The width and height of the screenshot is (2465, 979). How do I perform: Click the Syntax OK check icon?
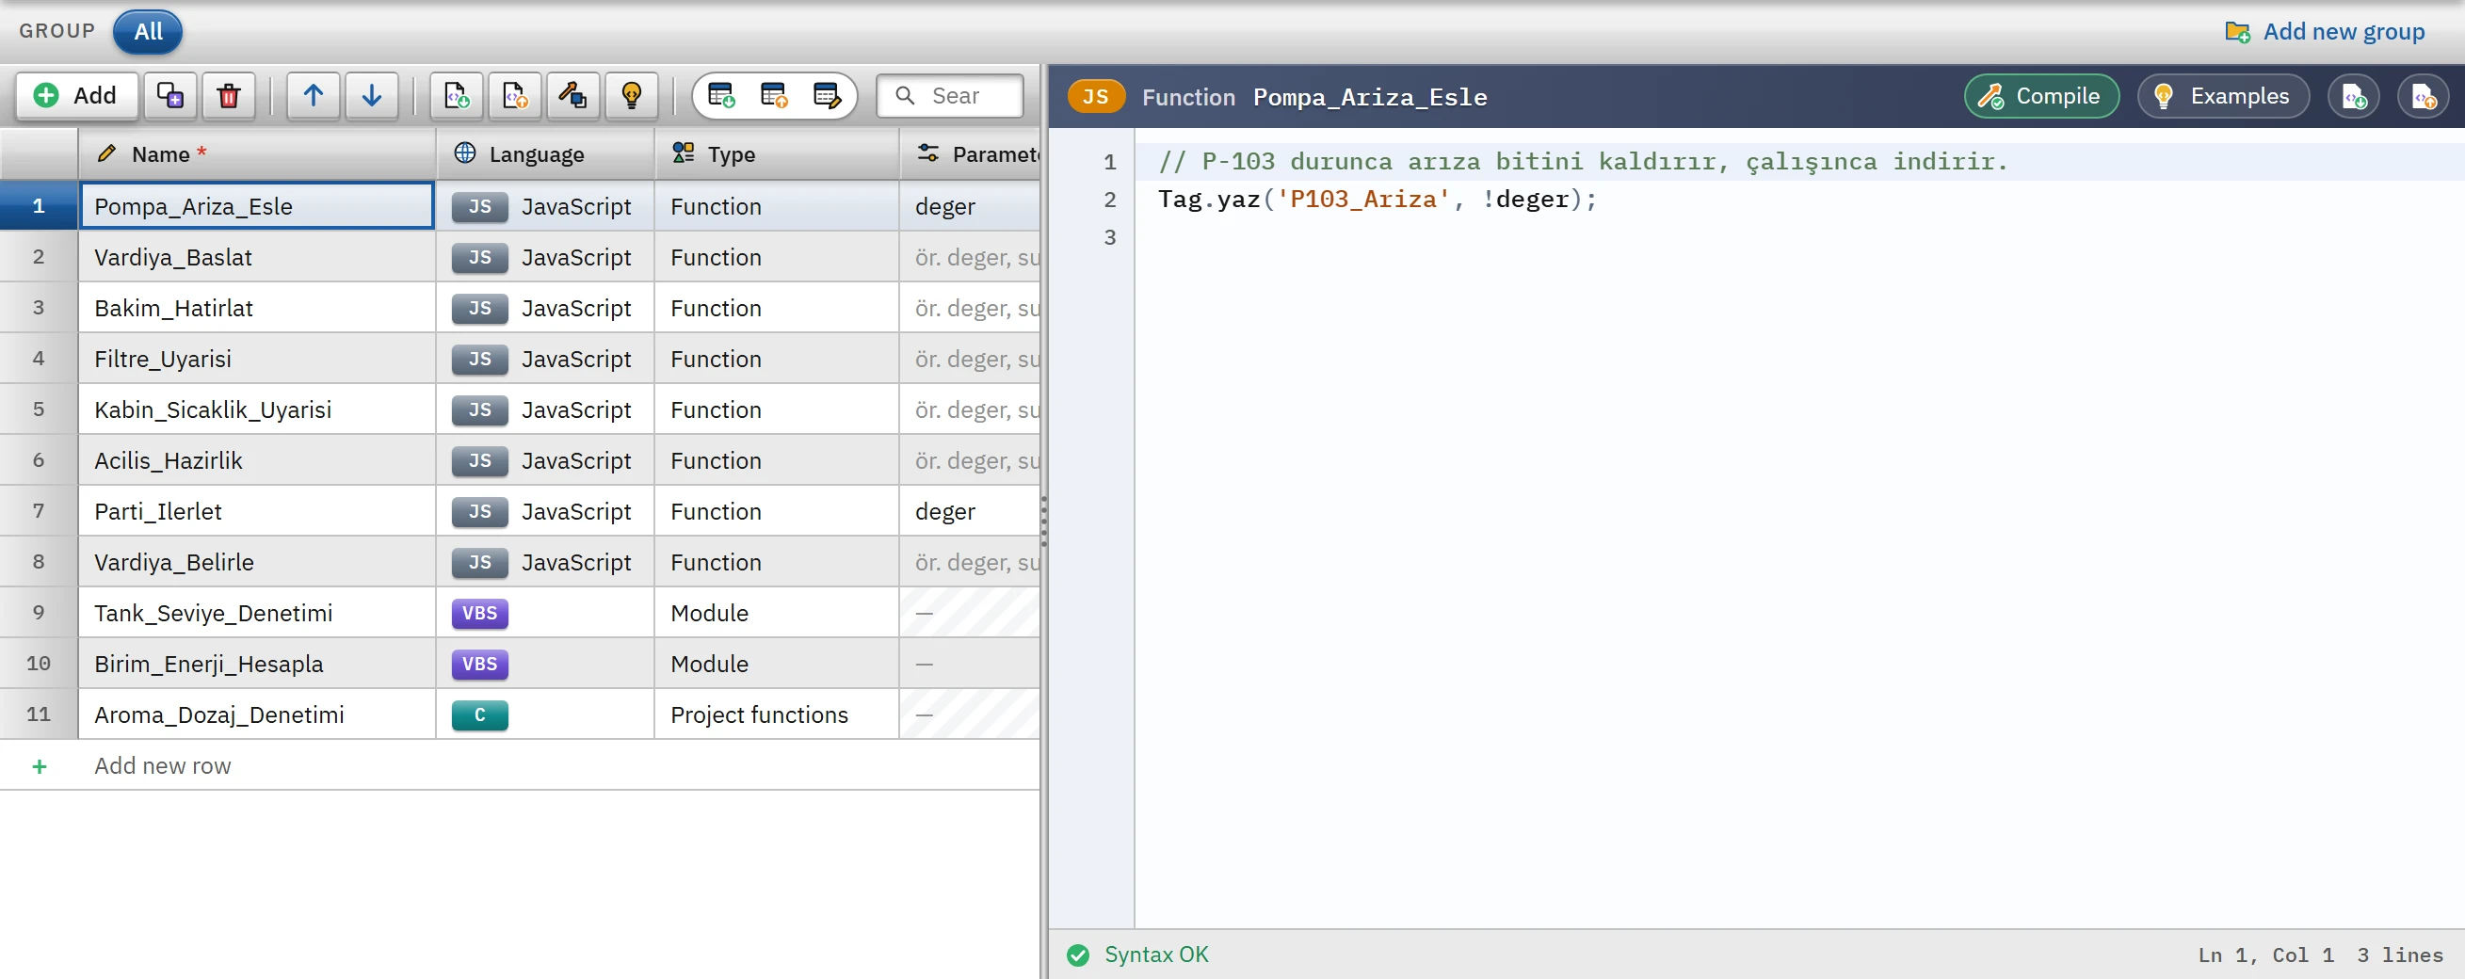tap(1077, 955)
